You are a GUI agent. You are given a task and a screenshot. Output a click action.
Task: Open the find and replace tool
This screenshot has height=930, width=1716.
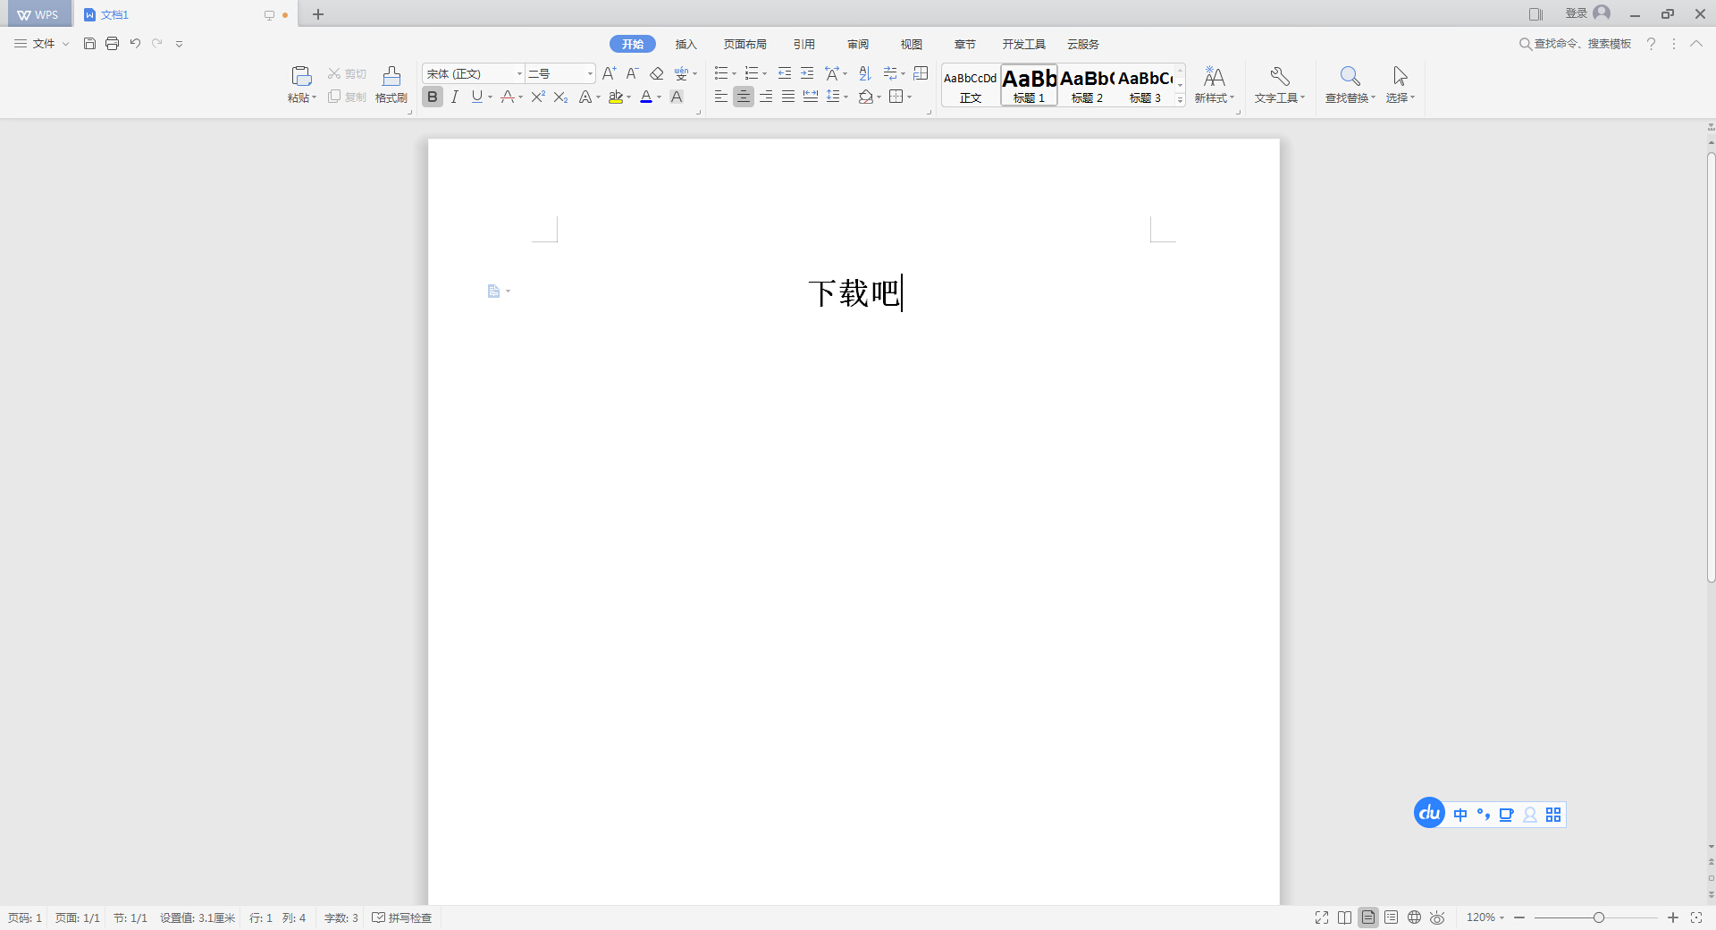coord(1349,85)
